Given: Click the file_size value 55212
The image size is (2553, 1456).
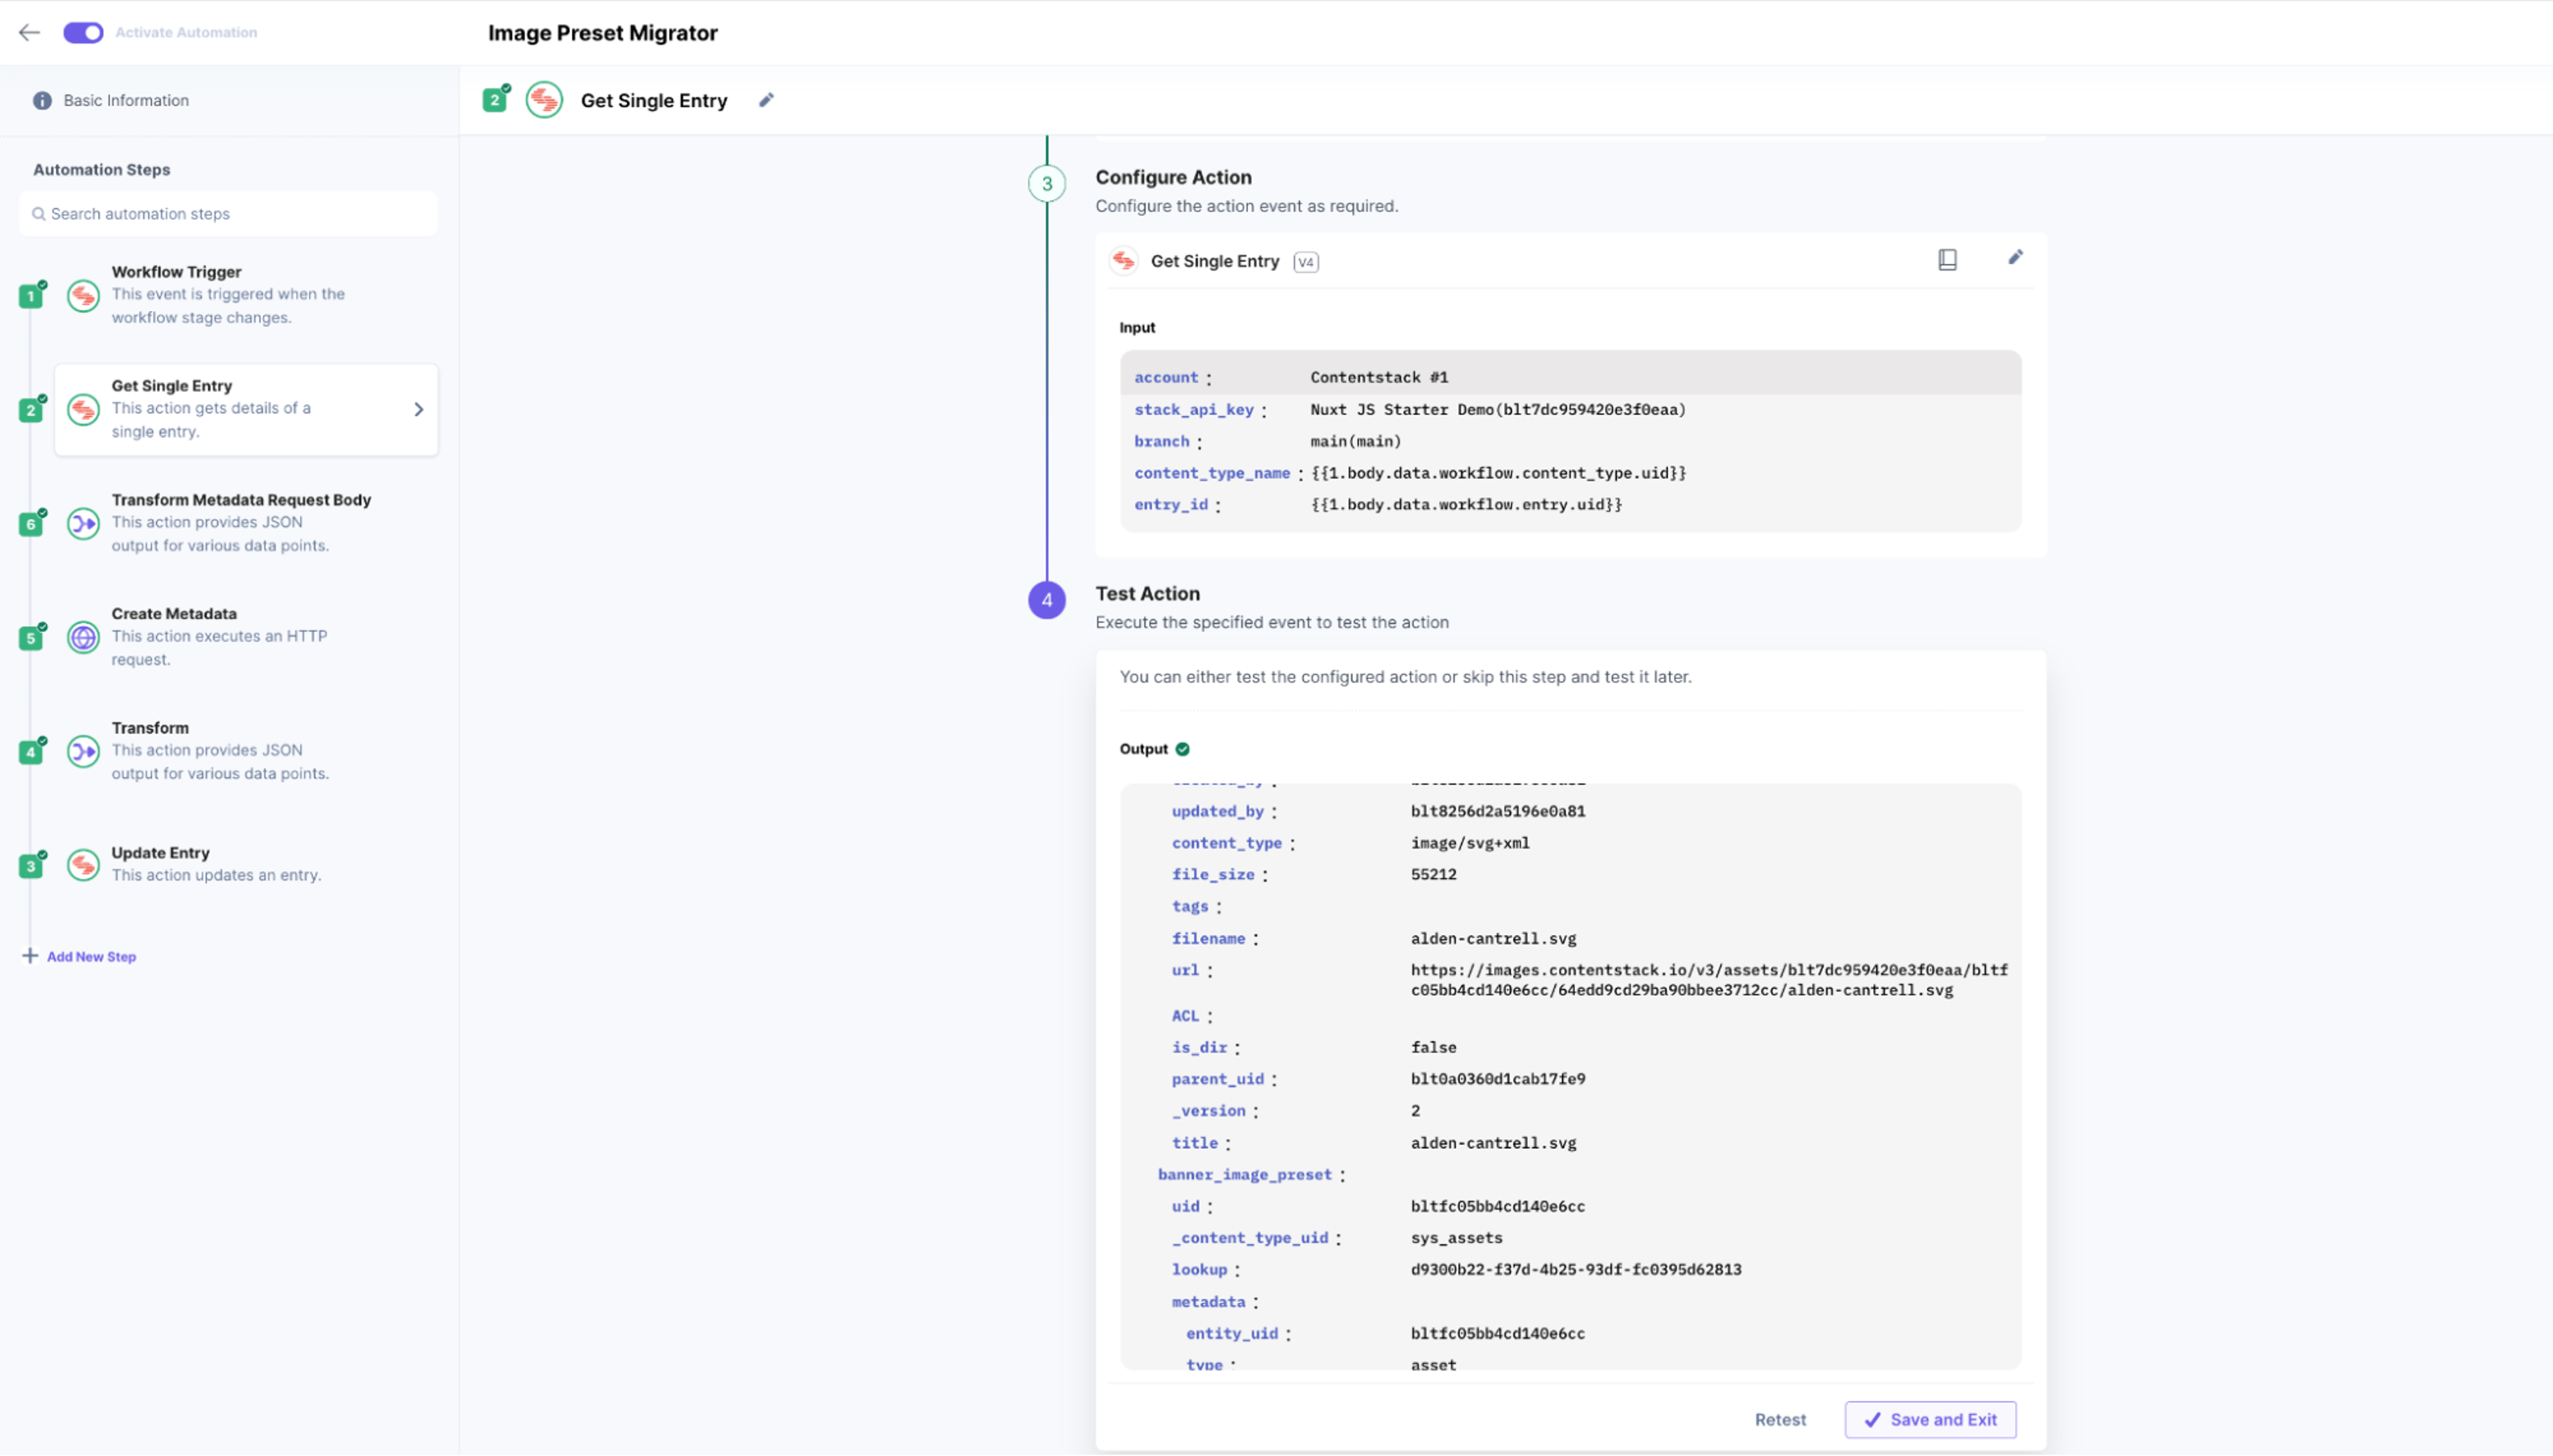Looking at the screenshot, I should point(1433,875).
